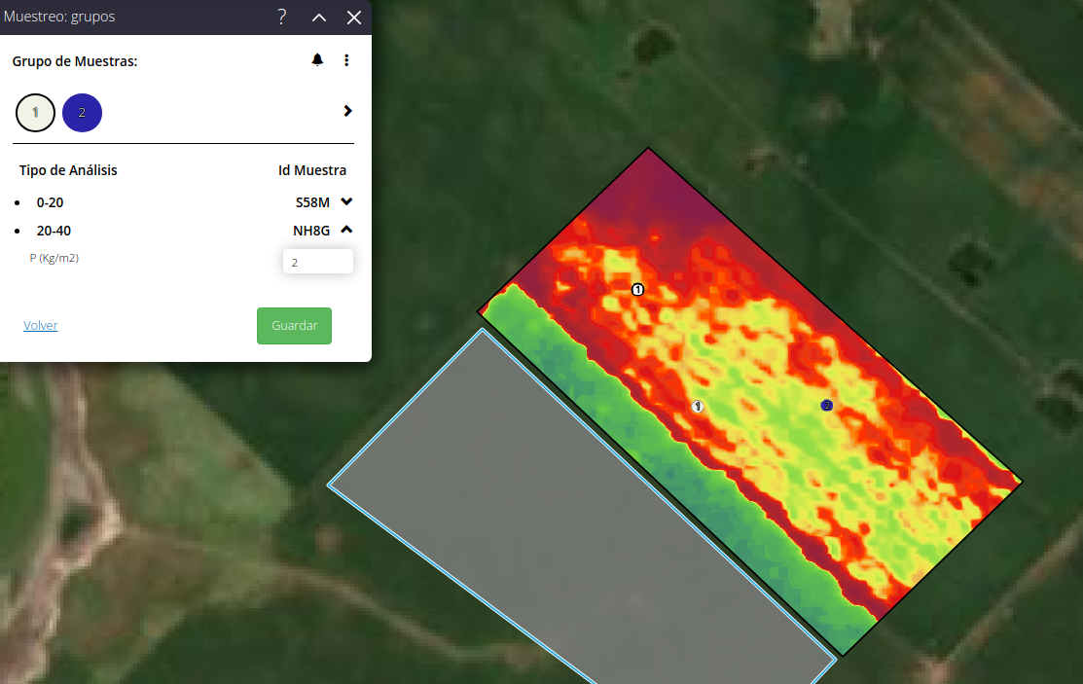Collapse the Muestreo: grupos panel
The height and width of the screenshot is (684, 1083).
(319, 18)
